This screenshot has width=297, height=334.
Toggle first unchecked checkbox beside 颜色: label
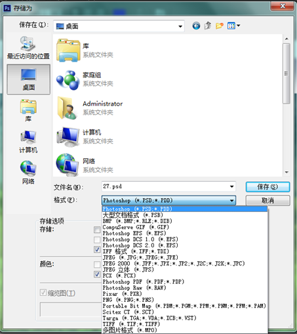pos(97,264)
